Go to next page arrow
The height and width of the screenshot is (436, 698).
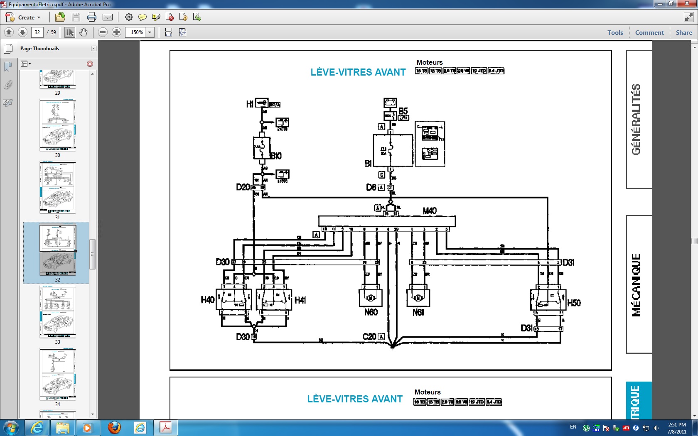pyautogui.click(x=22, y=32)
